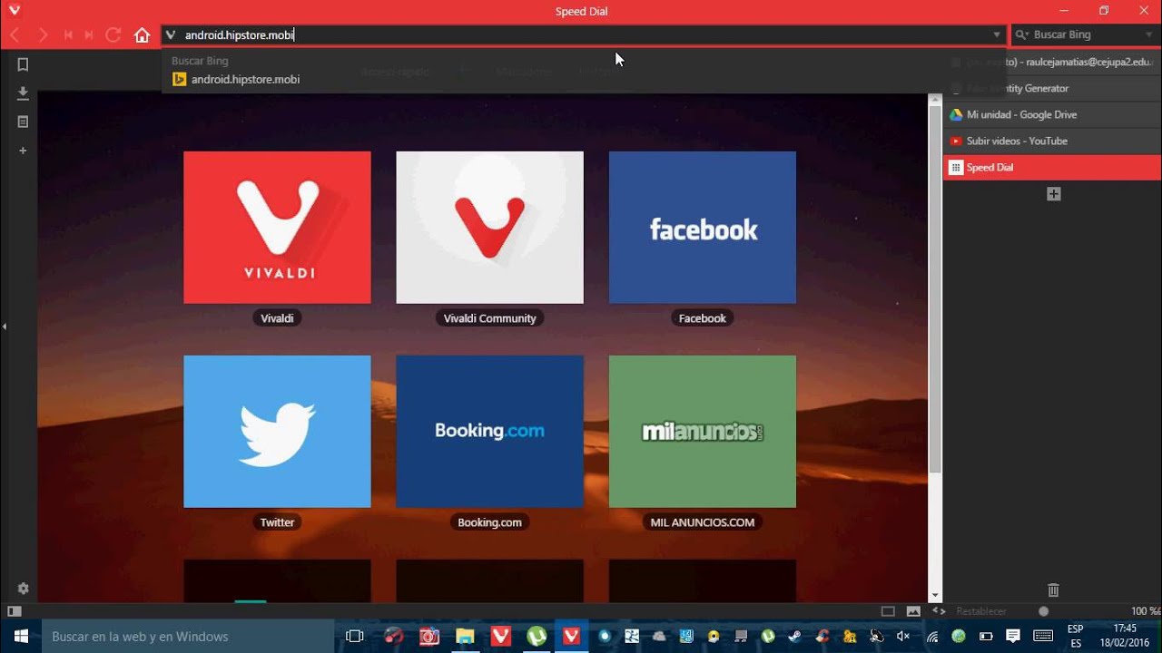Click the Facebook label under the tile
Viewport: 1162px width, 653px height.
click(702, 318)
